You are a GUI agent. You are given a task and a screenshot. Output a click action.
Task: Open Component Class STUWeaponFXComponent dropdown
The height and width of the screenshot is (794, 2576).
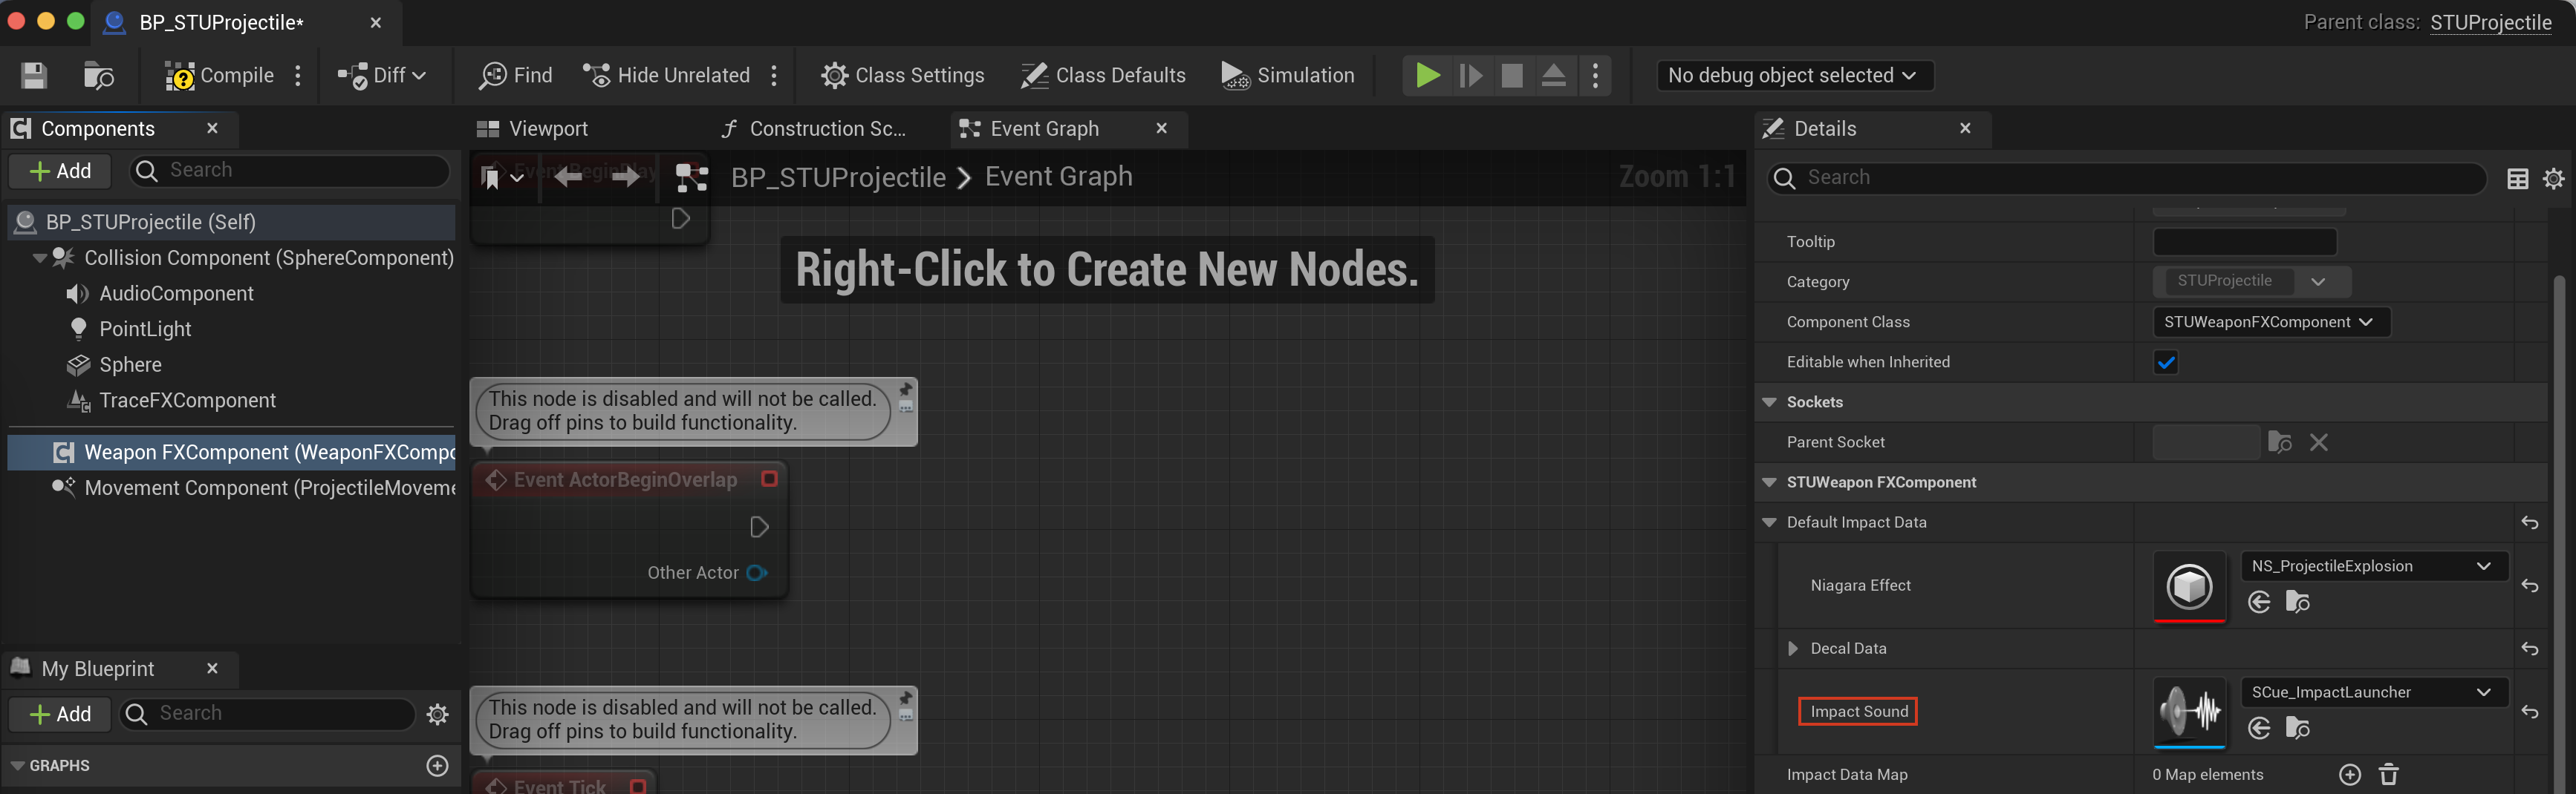pos(2270,321)
